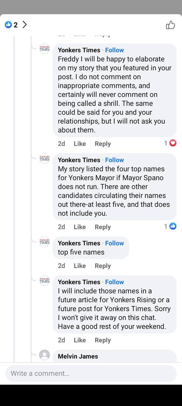Open Melvin James's profile avatar
Screen dimensions: 182x406
coord(45,355)
